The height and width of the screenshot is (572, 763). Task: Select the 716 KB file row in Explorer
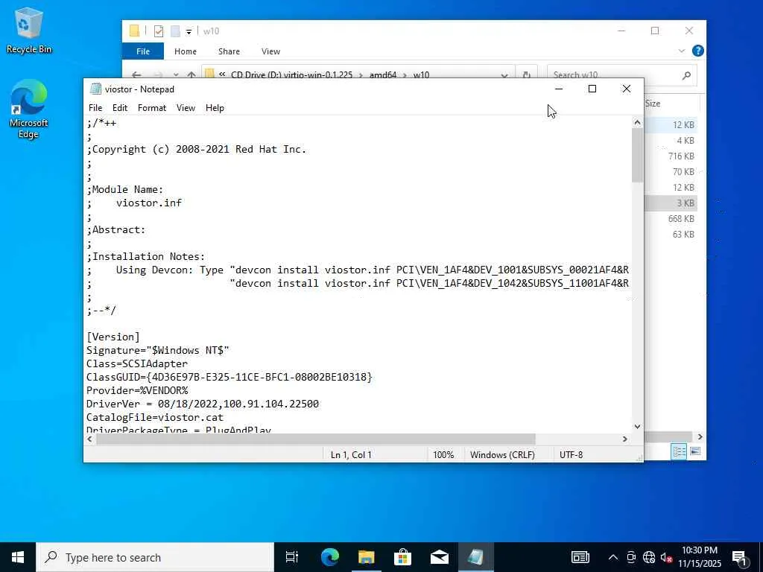(671, 156)
